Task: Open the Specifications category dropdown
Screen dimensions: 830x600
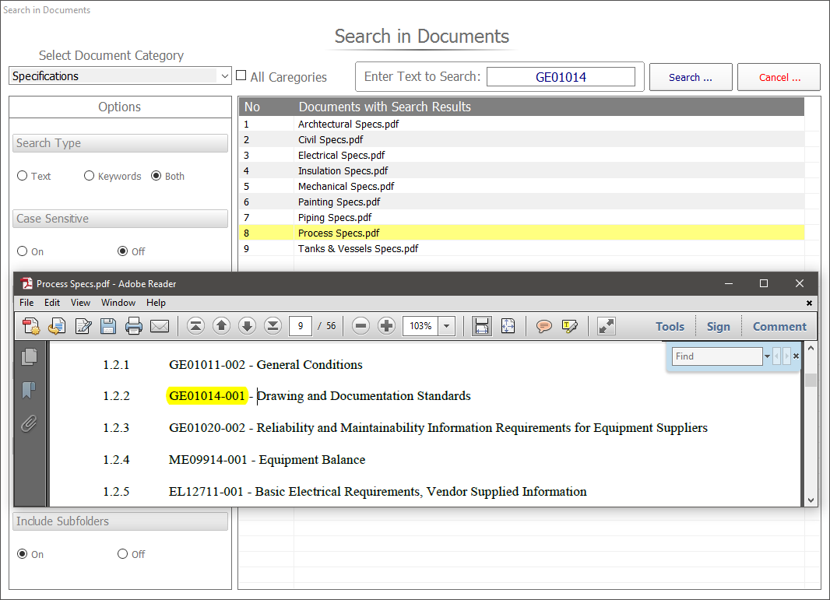Action: (x=225, y=76)
